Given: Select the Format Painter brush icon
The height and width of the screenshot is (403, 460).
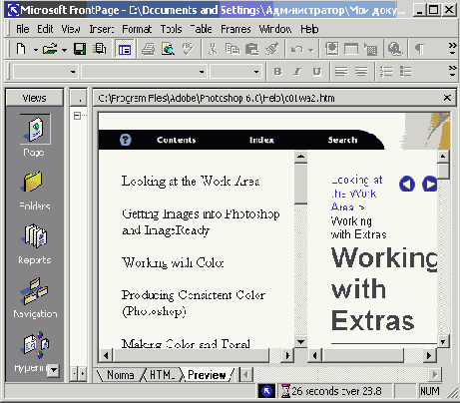Looking at the screenshot, I should click(x=272, y=49).
